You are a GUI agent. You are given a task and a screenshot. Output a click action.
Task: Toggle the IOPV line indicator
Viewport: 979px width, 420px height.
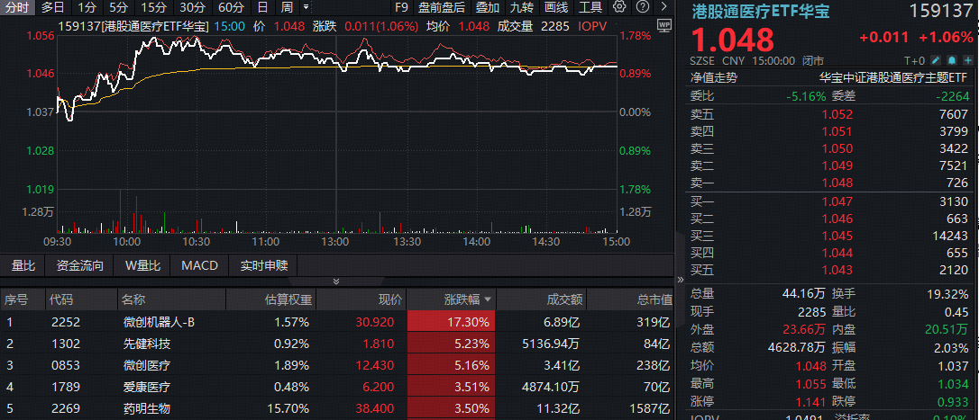tap(592, 26)
